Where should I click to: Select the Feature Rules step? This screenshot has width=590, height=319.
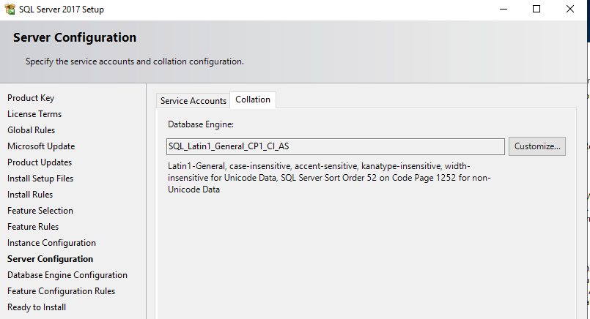(33, 227)
